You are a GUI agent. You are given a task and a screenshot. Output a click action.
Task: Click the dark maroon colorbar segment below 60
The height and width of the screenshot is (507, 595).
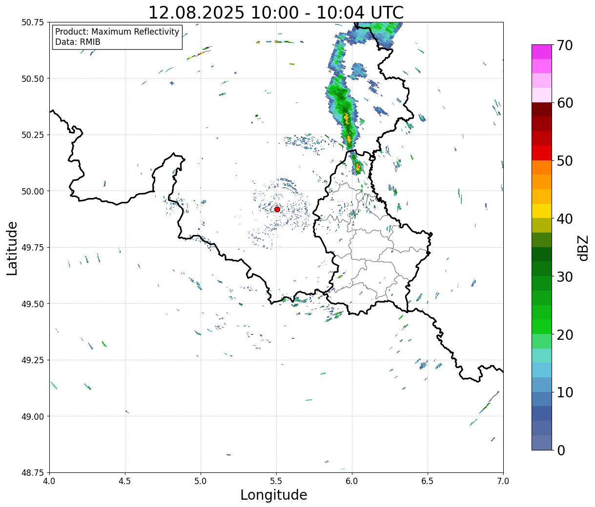point(542,110)
